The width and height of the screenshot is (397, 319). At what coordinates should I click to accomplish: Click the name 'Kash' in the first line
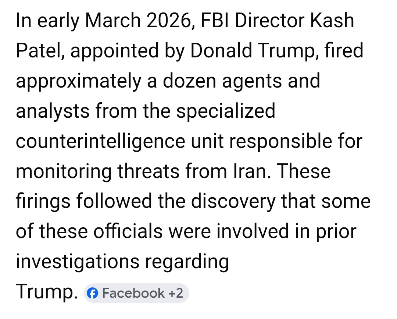point(332,21)
